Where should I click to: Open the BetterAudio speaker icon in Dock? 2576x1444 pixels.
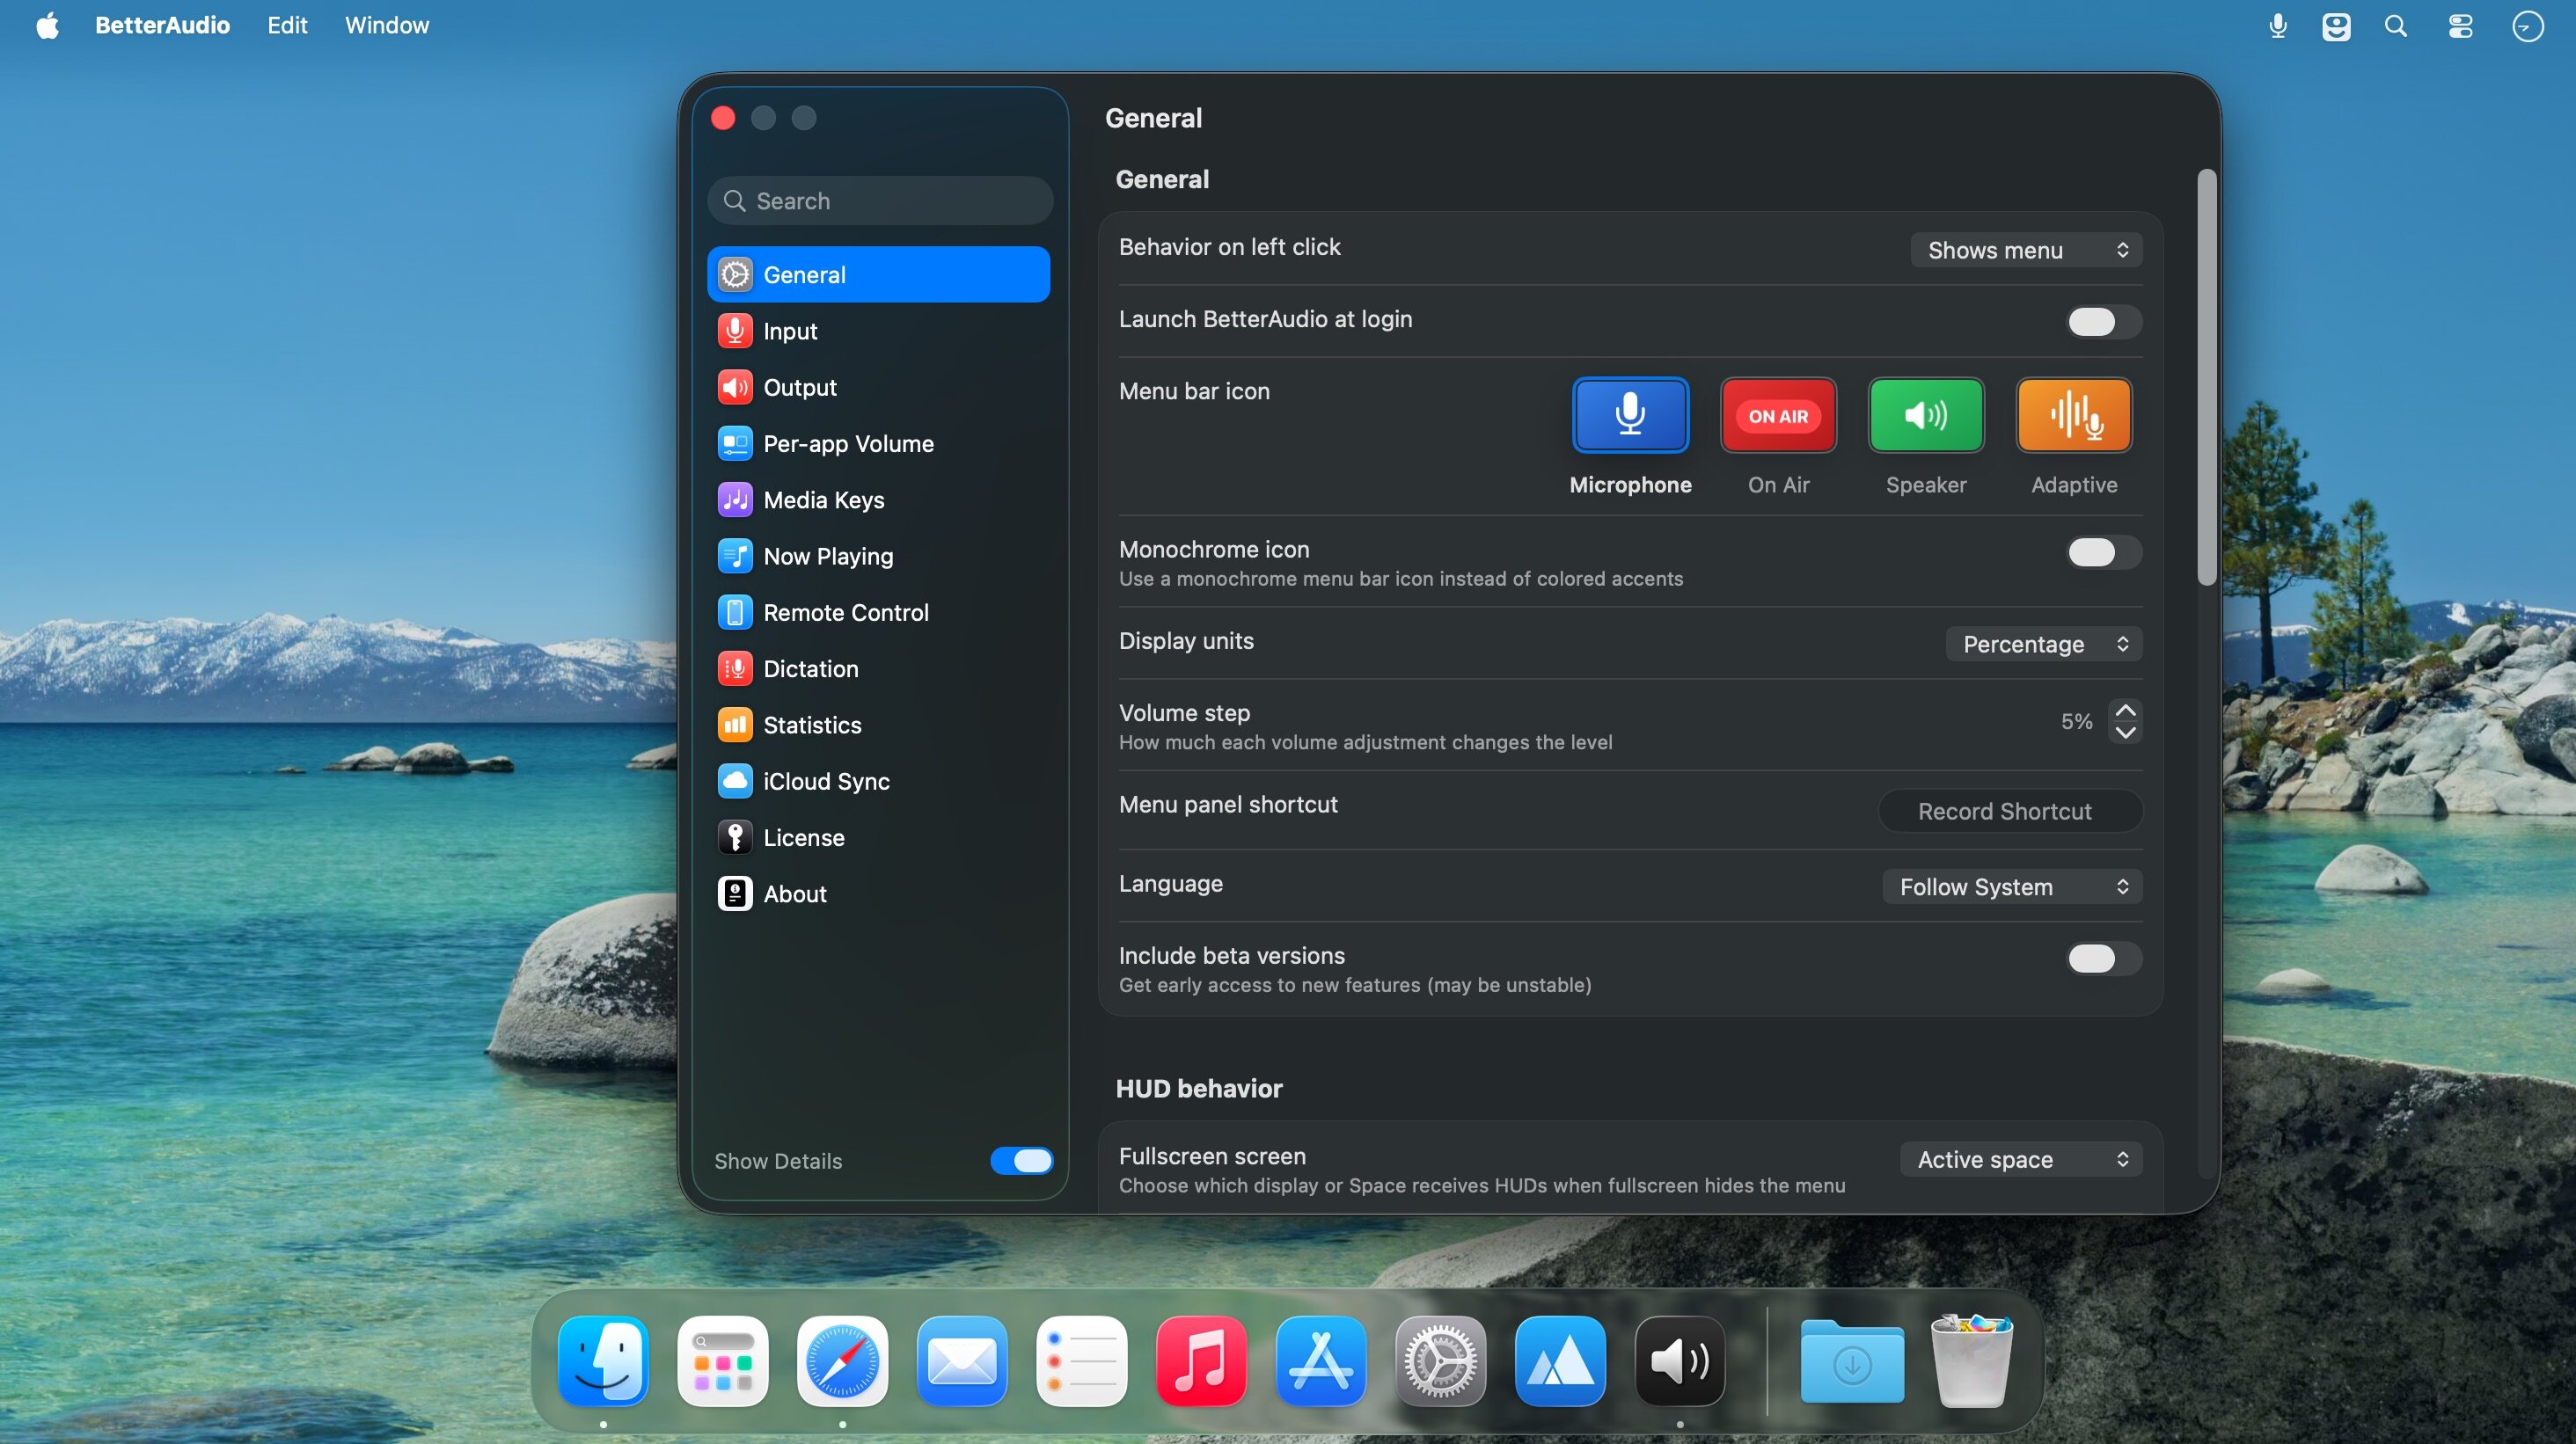1679,1360
